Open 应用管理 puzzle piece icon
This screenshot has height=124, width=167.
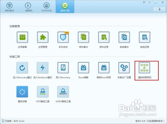tap(43, 37)
